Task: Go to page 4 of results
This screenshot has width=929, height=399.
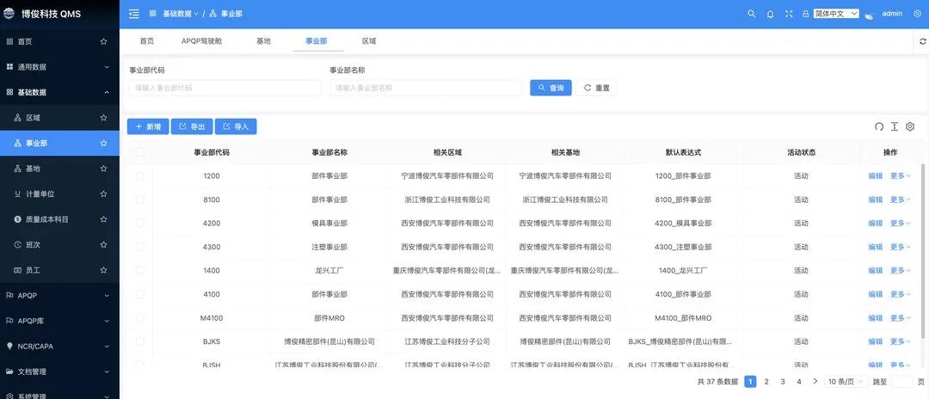Action: click(x=798, y=382)
